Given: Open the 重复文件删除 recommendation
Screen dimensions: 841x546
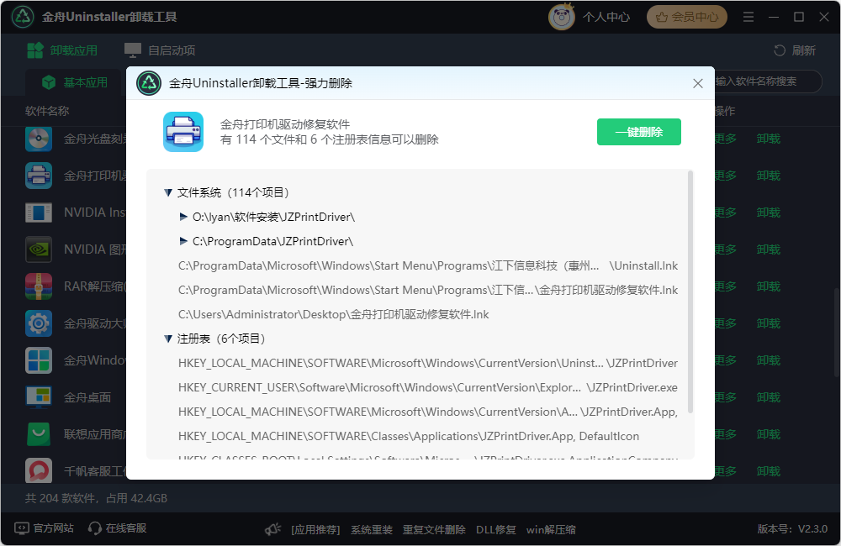Looking at the screenshot, I should coord(434,530).
